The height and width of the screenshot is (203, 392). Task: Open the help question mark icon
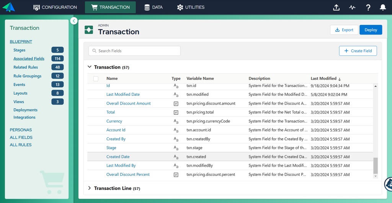click(368, 8)
